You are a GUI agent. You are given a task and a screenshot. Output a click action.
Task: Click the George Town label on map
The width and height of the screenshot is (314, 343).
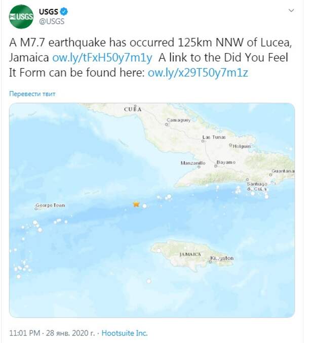tap(50, 205)
